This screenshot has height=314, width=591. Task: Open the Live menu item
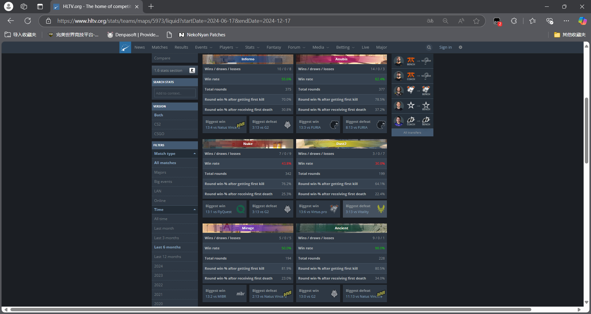point(365,47)
